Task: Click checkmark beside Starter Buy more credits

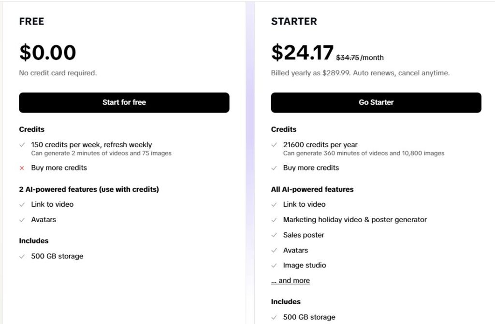Action: coord(274,168)
